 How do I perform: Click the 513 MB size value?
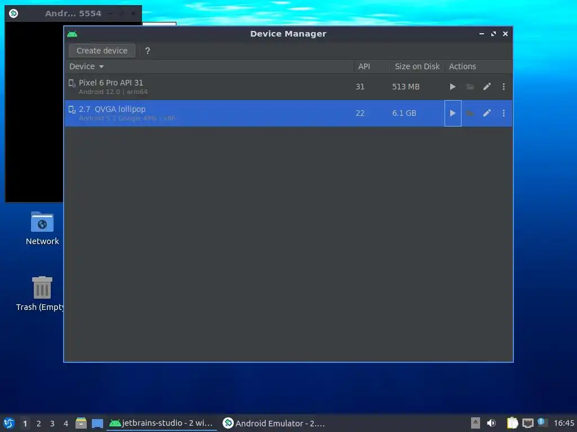pos(406,87)
